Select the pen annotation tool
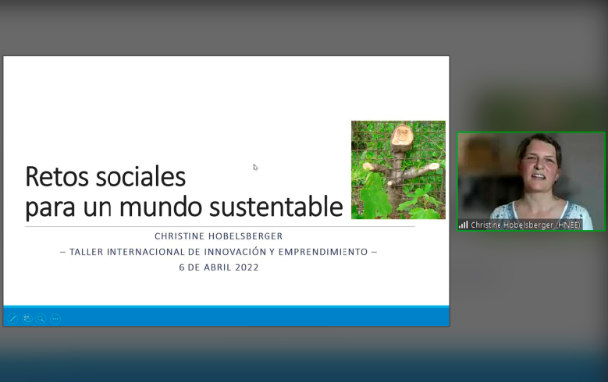The image size is (608, 382). click(x=12, y=319)
